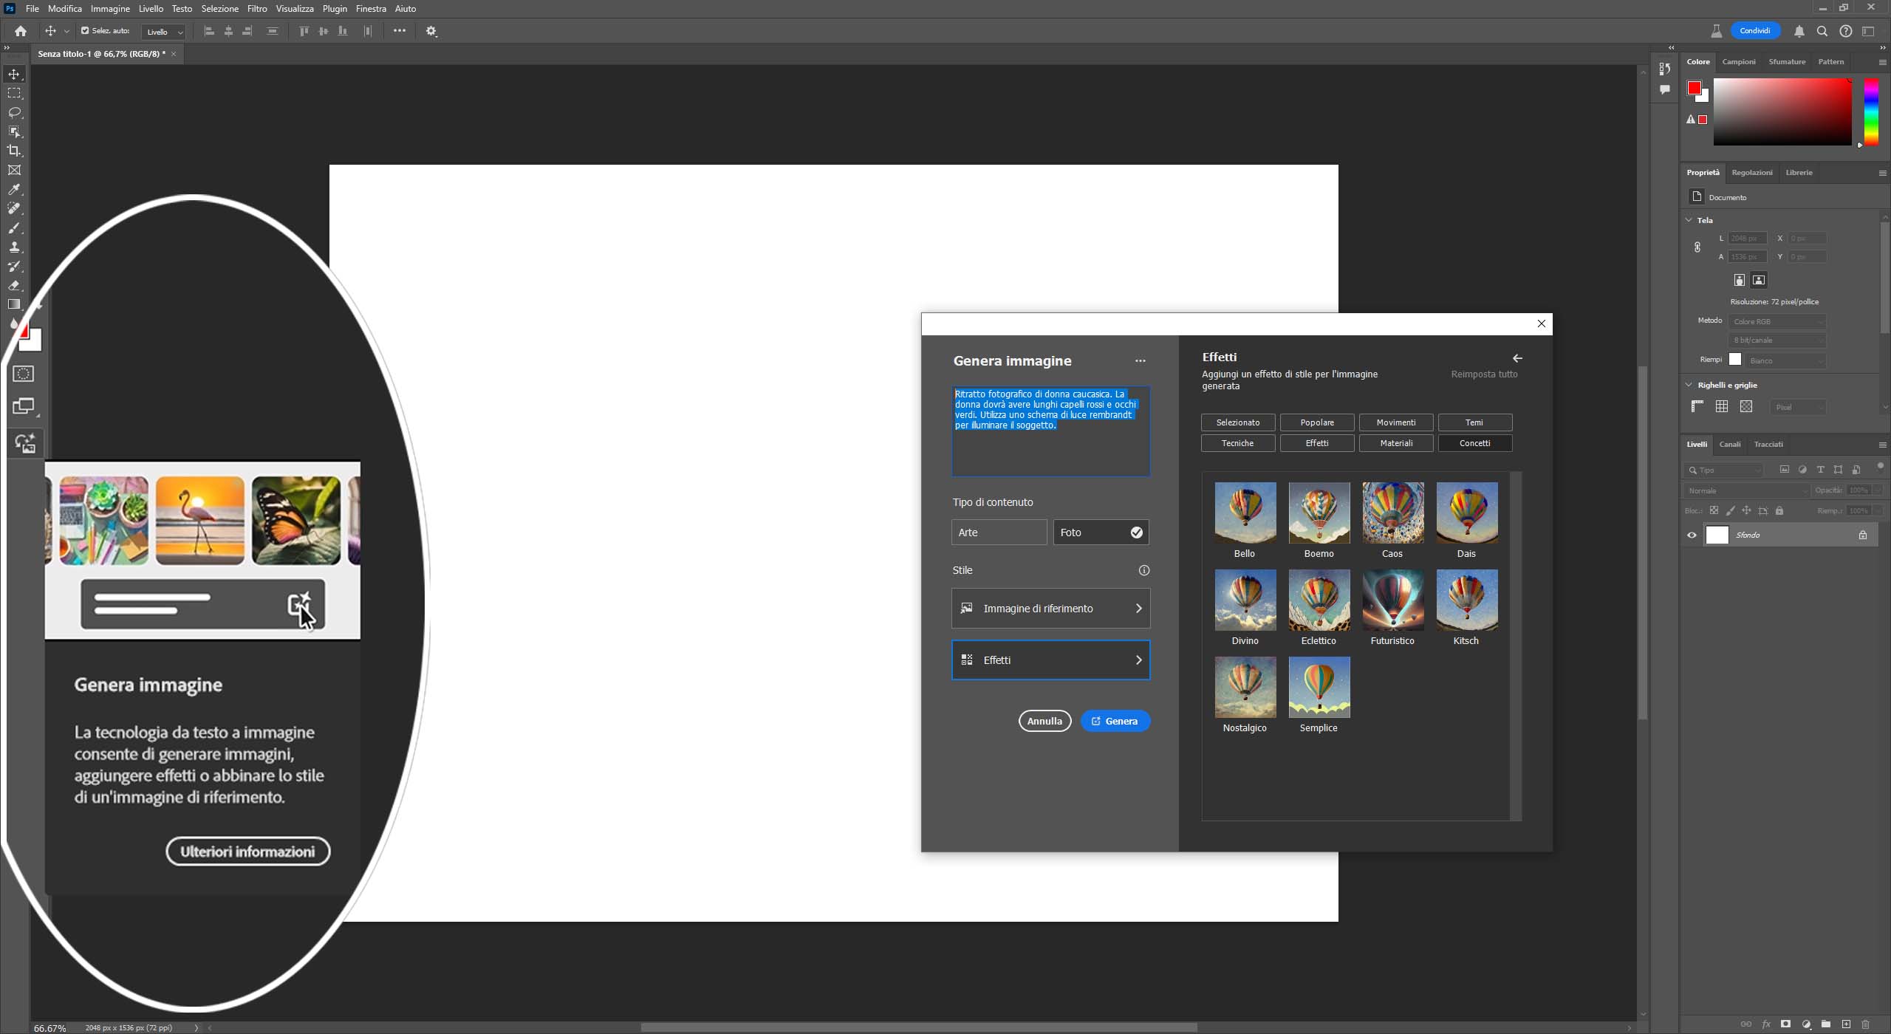
Task: Click the Genera button
Action: tap(1115, 722)
